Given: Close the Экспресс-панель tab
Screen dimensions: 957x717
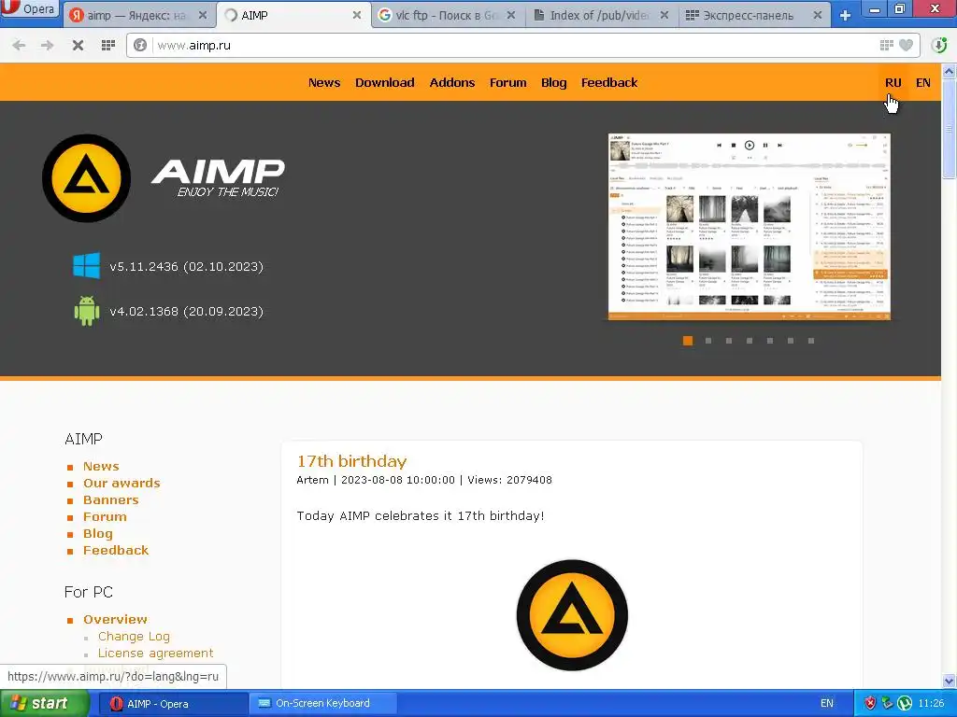Looking at the screenshot, I should 818,15.
